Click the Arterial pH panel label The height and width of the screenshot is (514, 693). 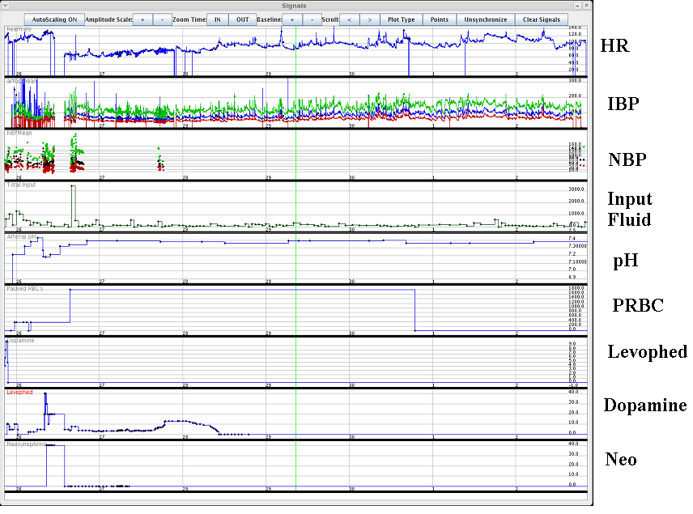coord(20,238)
